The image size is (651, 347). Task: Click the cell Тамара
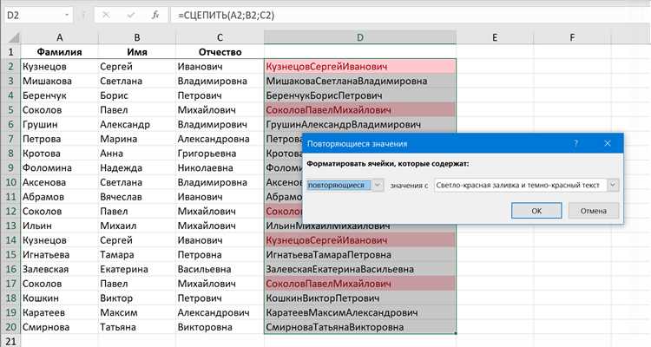[x=137, y=255]
